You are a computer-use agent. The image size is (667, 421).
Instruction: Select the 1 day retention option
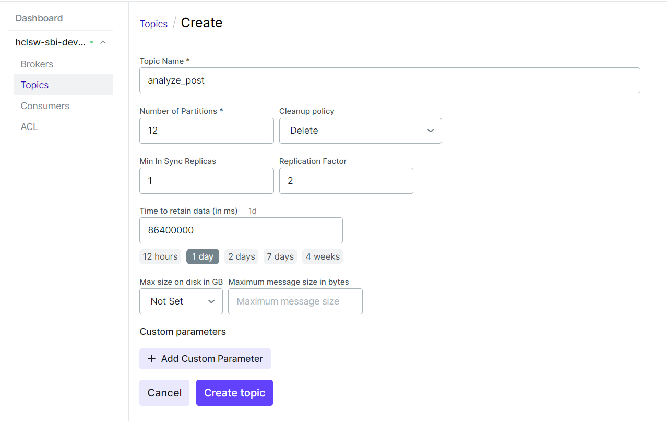tap(203, 256)
